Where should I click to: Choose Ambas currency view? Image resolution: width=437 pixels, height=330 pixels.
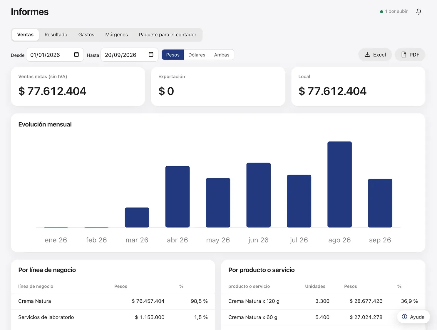[222, 55]
